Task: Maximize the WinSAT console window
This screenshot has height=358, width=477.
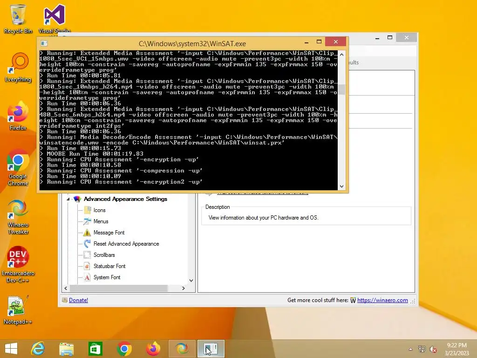Action: (x=319, y=41)
